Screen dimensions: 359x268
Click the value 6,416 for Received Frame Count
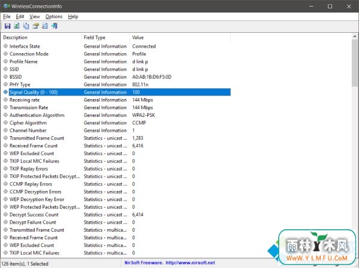tap(138, 146)
